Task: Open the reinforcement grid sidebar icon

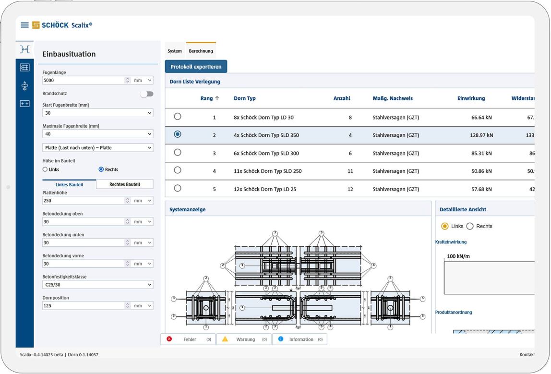Action: click(24, 68)
